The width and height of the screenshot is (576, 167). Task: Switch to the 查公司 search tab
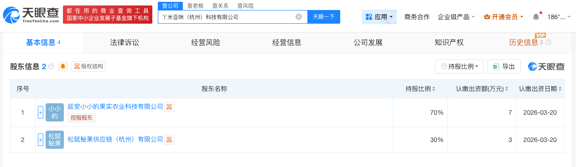tap(170, 6)
